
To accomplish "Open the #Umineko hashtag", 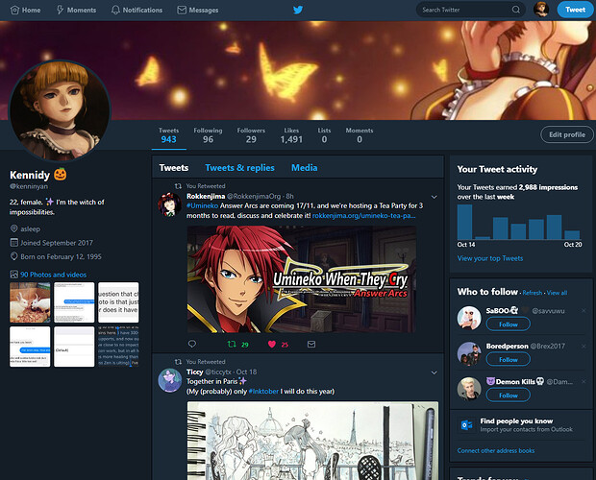I will point(202,205).
